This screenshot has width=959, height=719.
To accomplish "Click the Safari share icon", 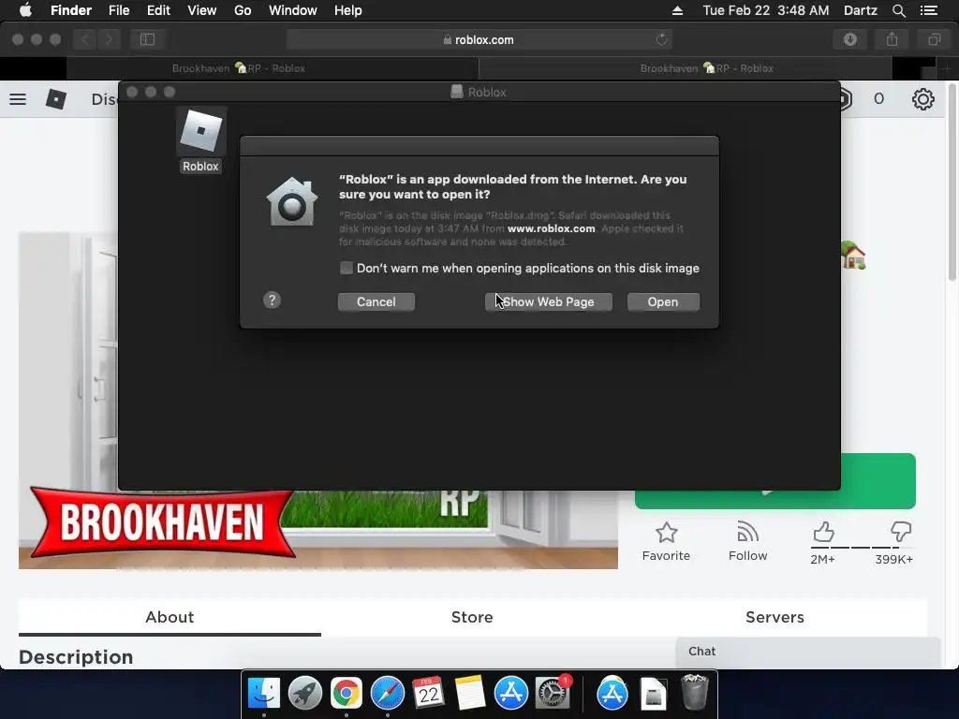I will click(893, 39).
